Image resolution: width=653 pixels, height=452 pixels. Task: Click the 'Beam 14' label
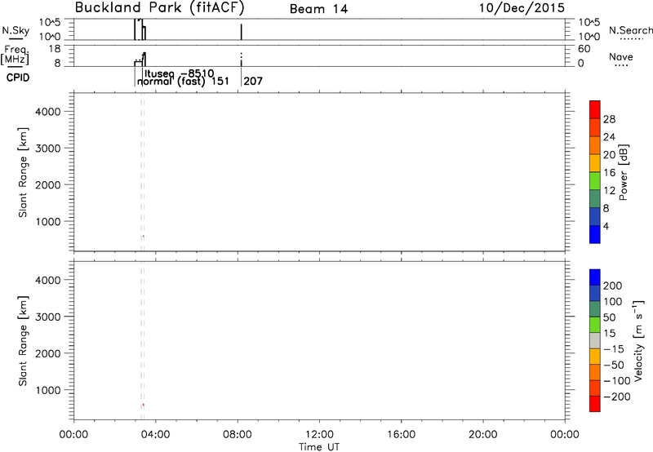coord(318,9)
